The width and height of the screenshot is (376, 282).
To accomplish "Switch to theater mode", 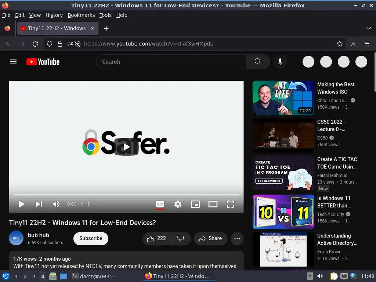I will [213, 204].
